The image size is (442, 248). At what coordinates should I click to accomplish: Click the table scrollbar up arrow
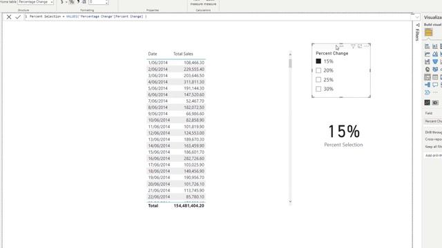pos(290,54)
